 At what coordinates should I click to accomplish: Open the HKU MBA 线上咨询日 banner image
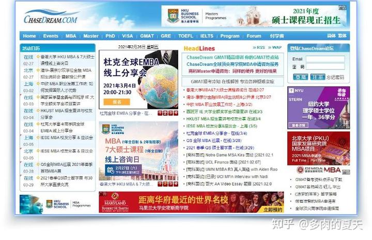tap(138, 151)
